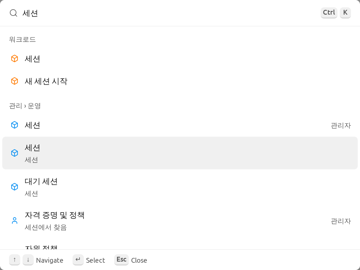This screenshot has height=270, width=360.
Task: Click the up arrow navigate key
Action: click(15, 260)
